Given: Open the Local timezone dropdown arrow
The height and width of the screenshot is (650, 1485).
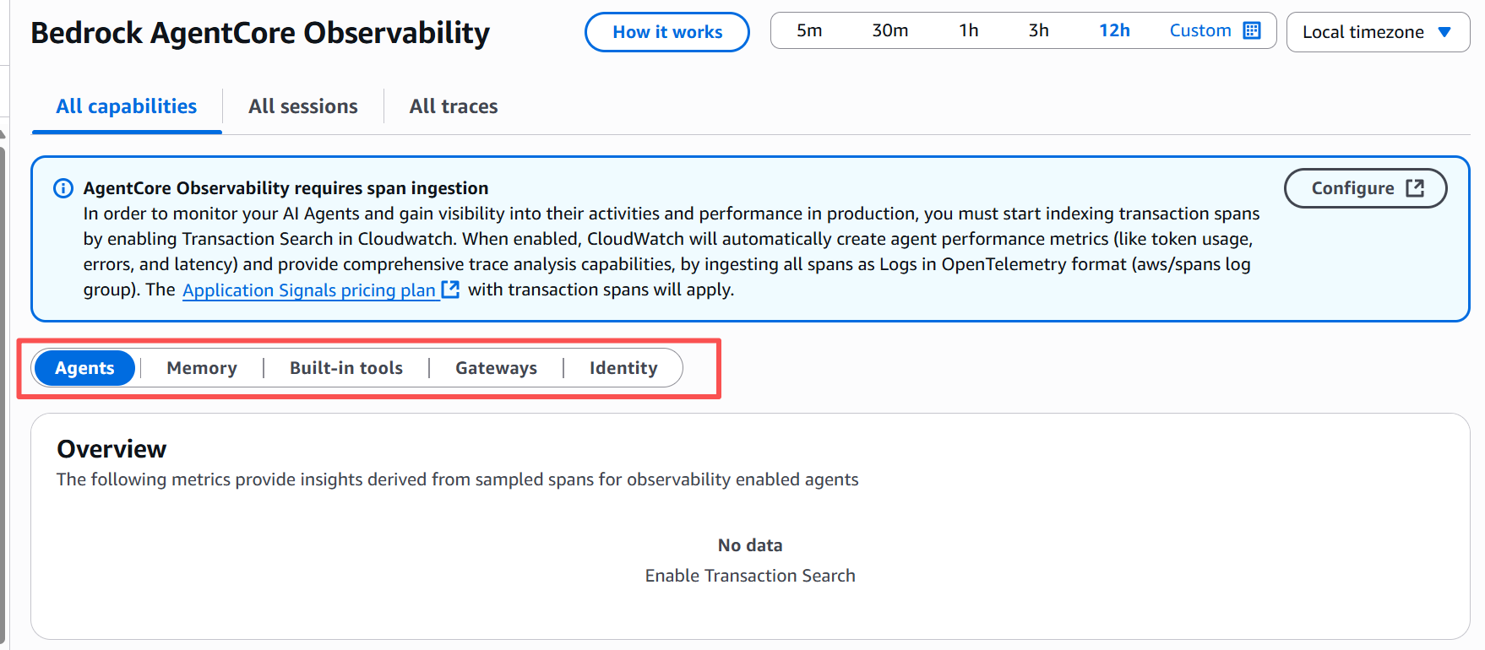Looking at the screenshot, I should coord(1444,32).
